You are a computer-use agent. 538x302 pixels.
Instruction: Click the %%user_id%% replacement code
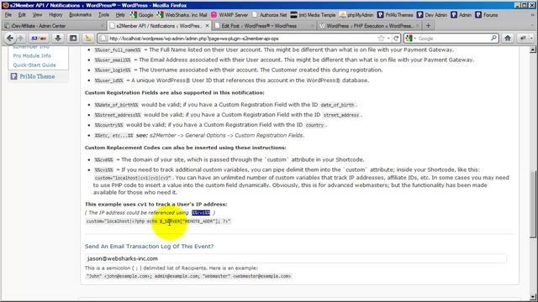pos(108,81)
